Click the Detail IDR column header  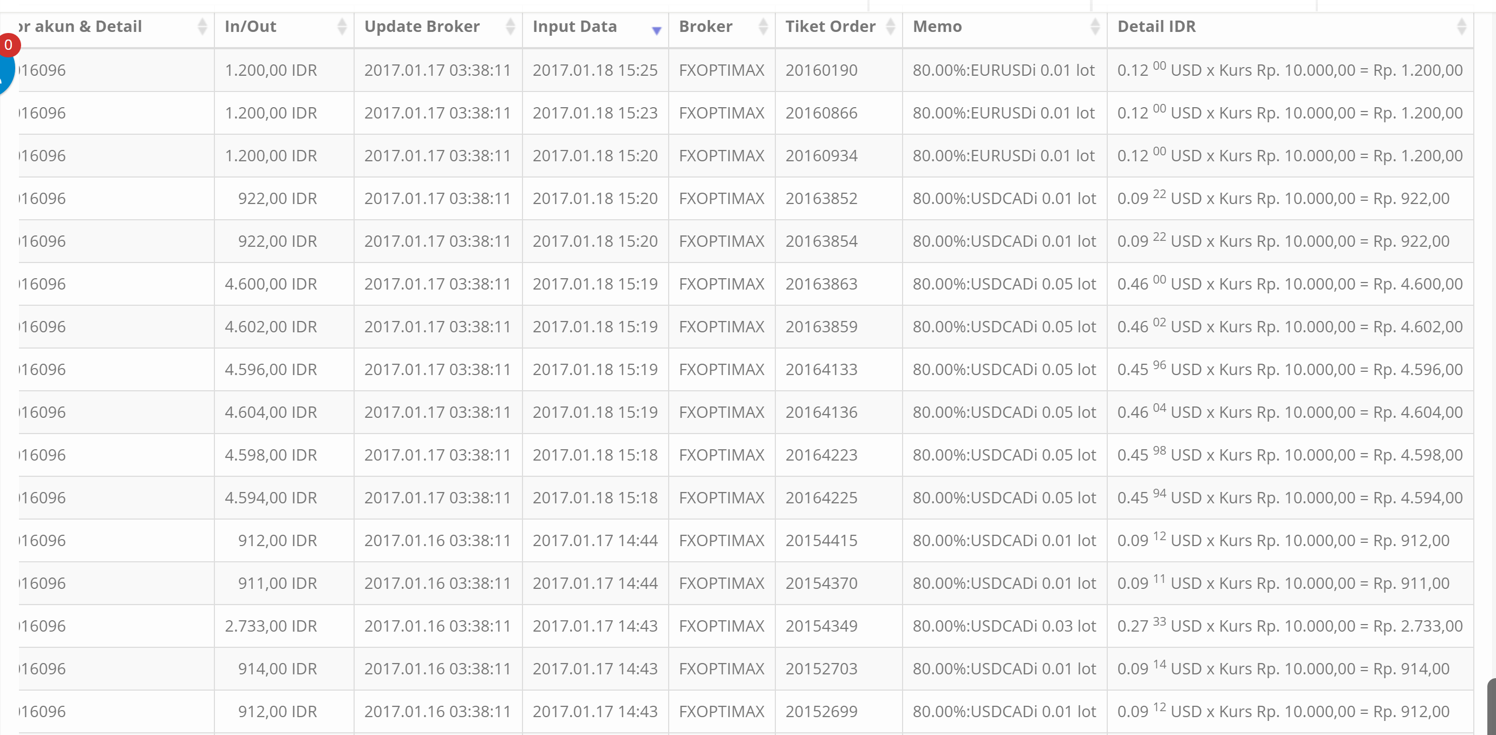pyautogui.click(x=1290, y=27)
